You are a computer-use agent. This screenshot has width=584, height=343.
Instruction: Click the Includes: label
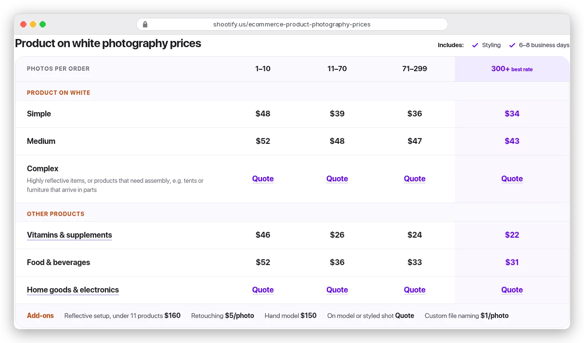451,45
